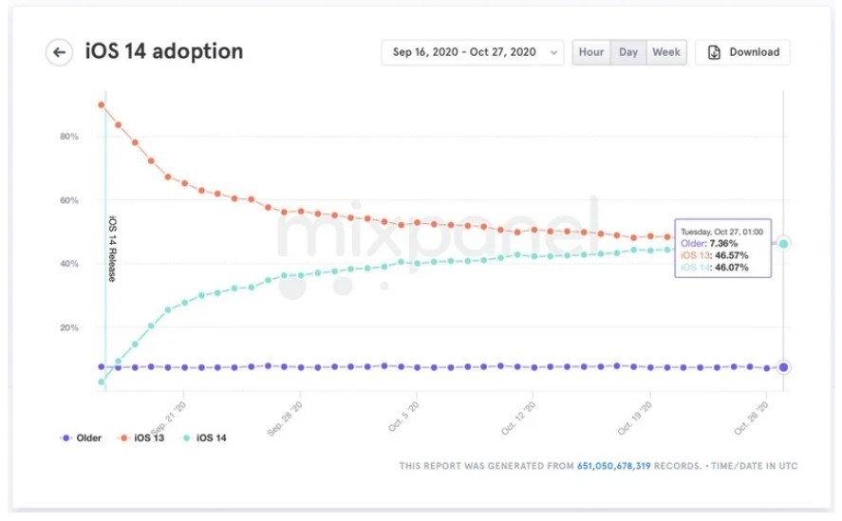
Task: Click the back arrow icon
Action: 59,52
